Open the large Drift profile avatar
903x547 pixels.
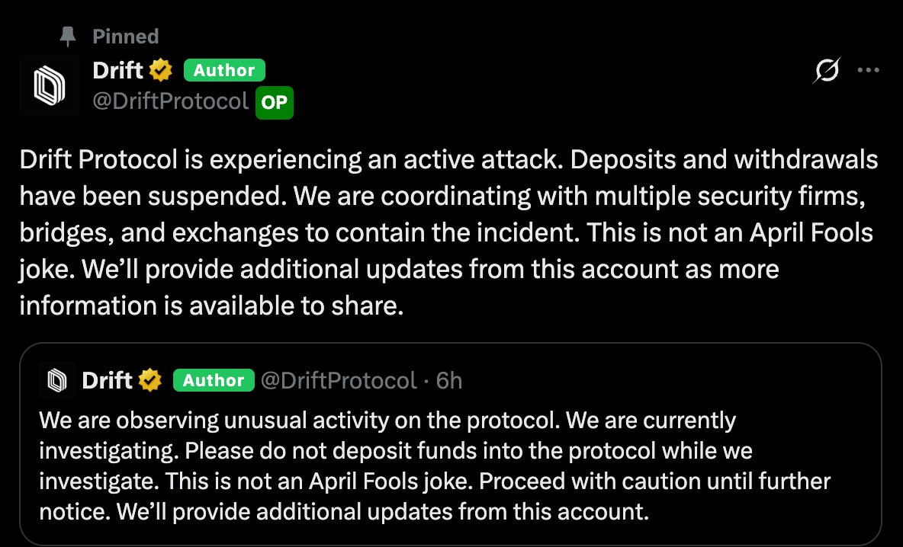[50, 85]
